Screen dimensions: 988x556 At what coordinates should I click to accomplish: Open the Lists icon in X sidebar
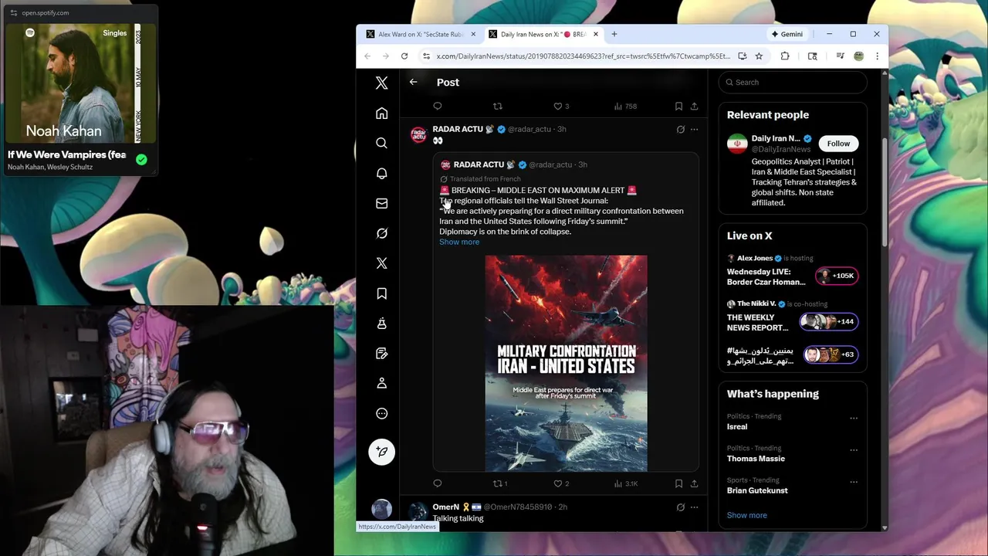381,353
